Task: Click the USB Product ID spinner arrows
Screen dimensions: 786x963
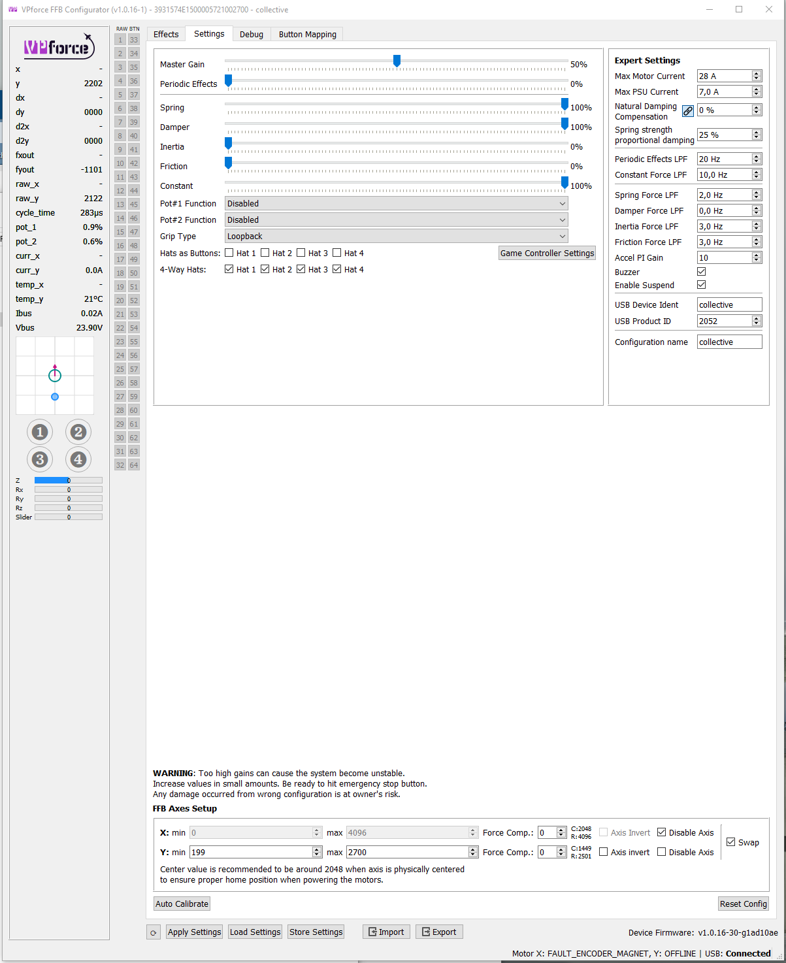Action: pos(757,321)
